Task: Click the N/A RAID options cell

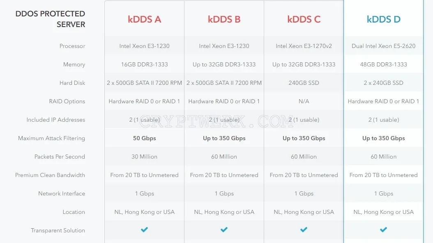Action: click(304, 101)
